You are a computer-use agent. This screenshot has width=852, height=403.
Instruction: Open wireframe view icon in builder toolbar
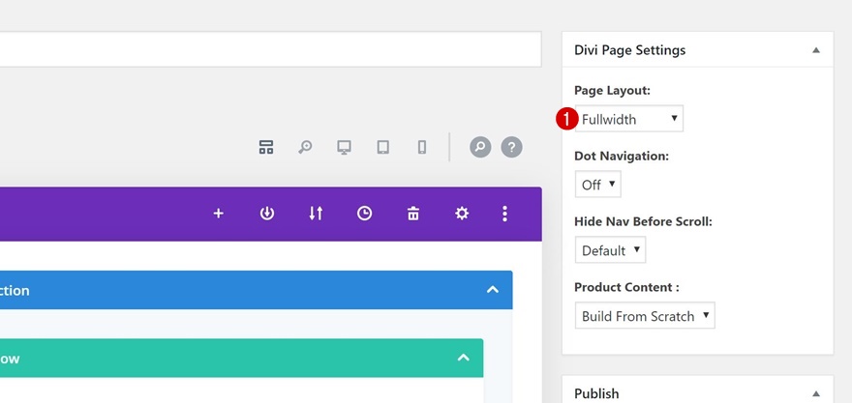click(266, 147)
